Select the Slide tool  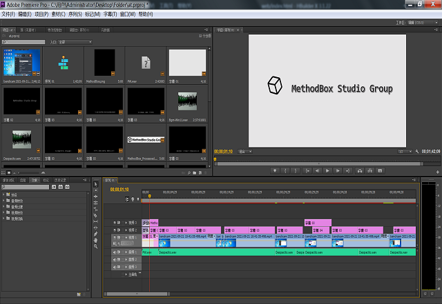pos(95,227)
